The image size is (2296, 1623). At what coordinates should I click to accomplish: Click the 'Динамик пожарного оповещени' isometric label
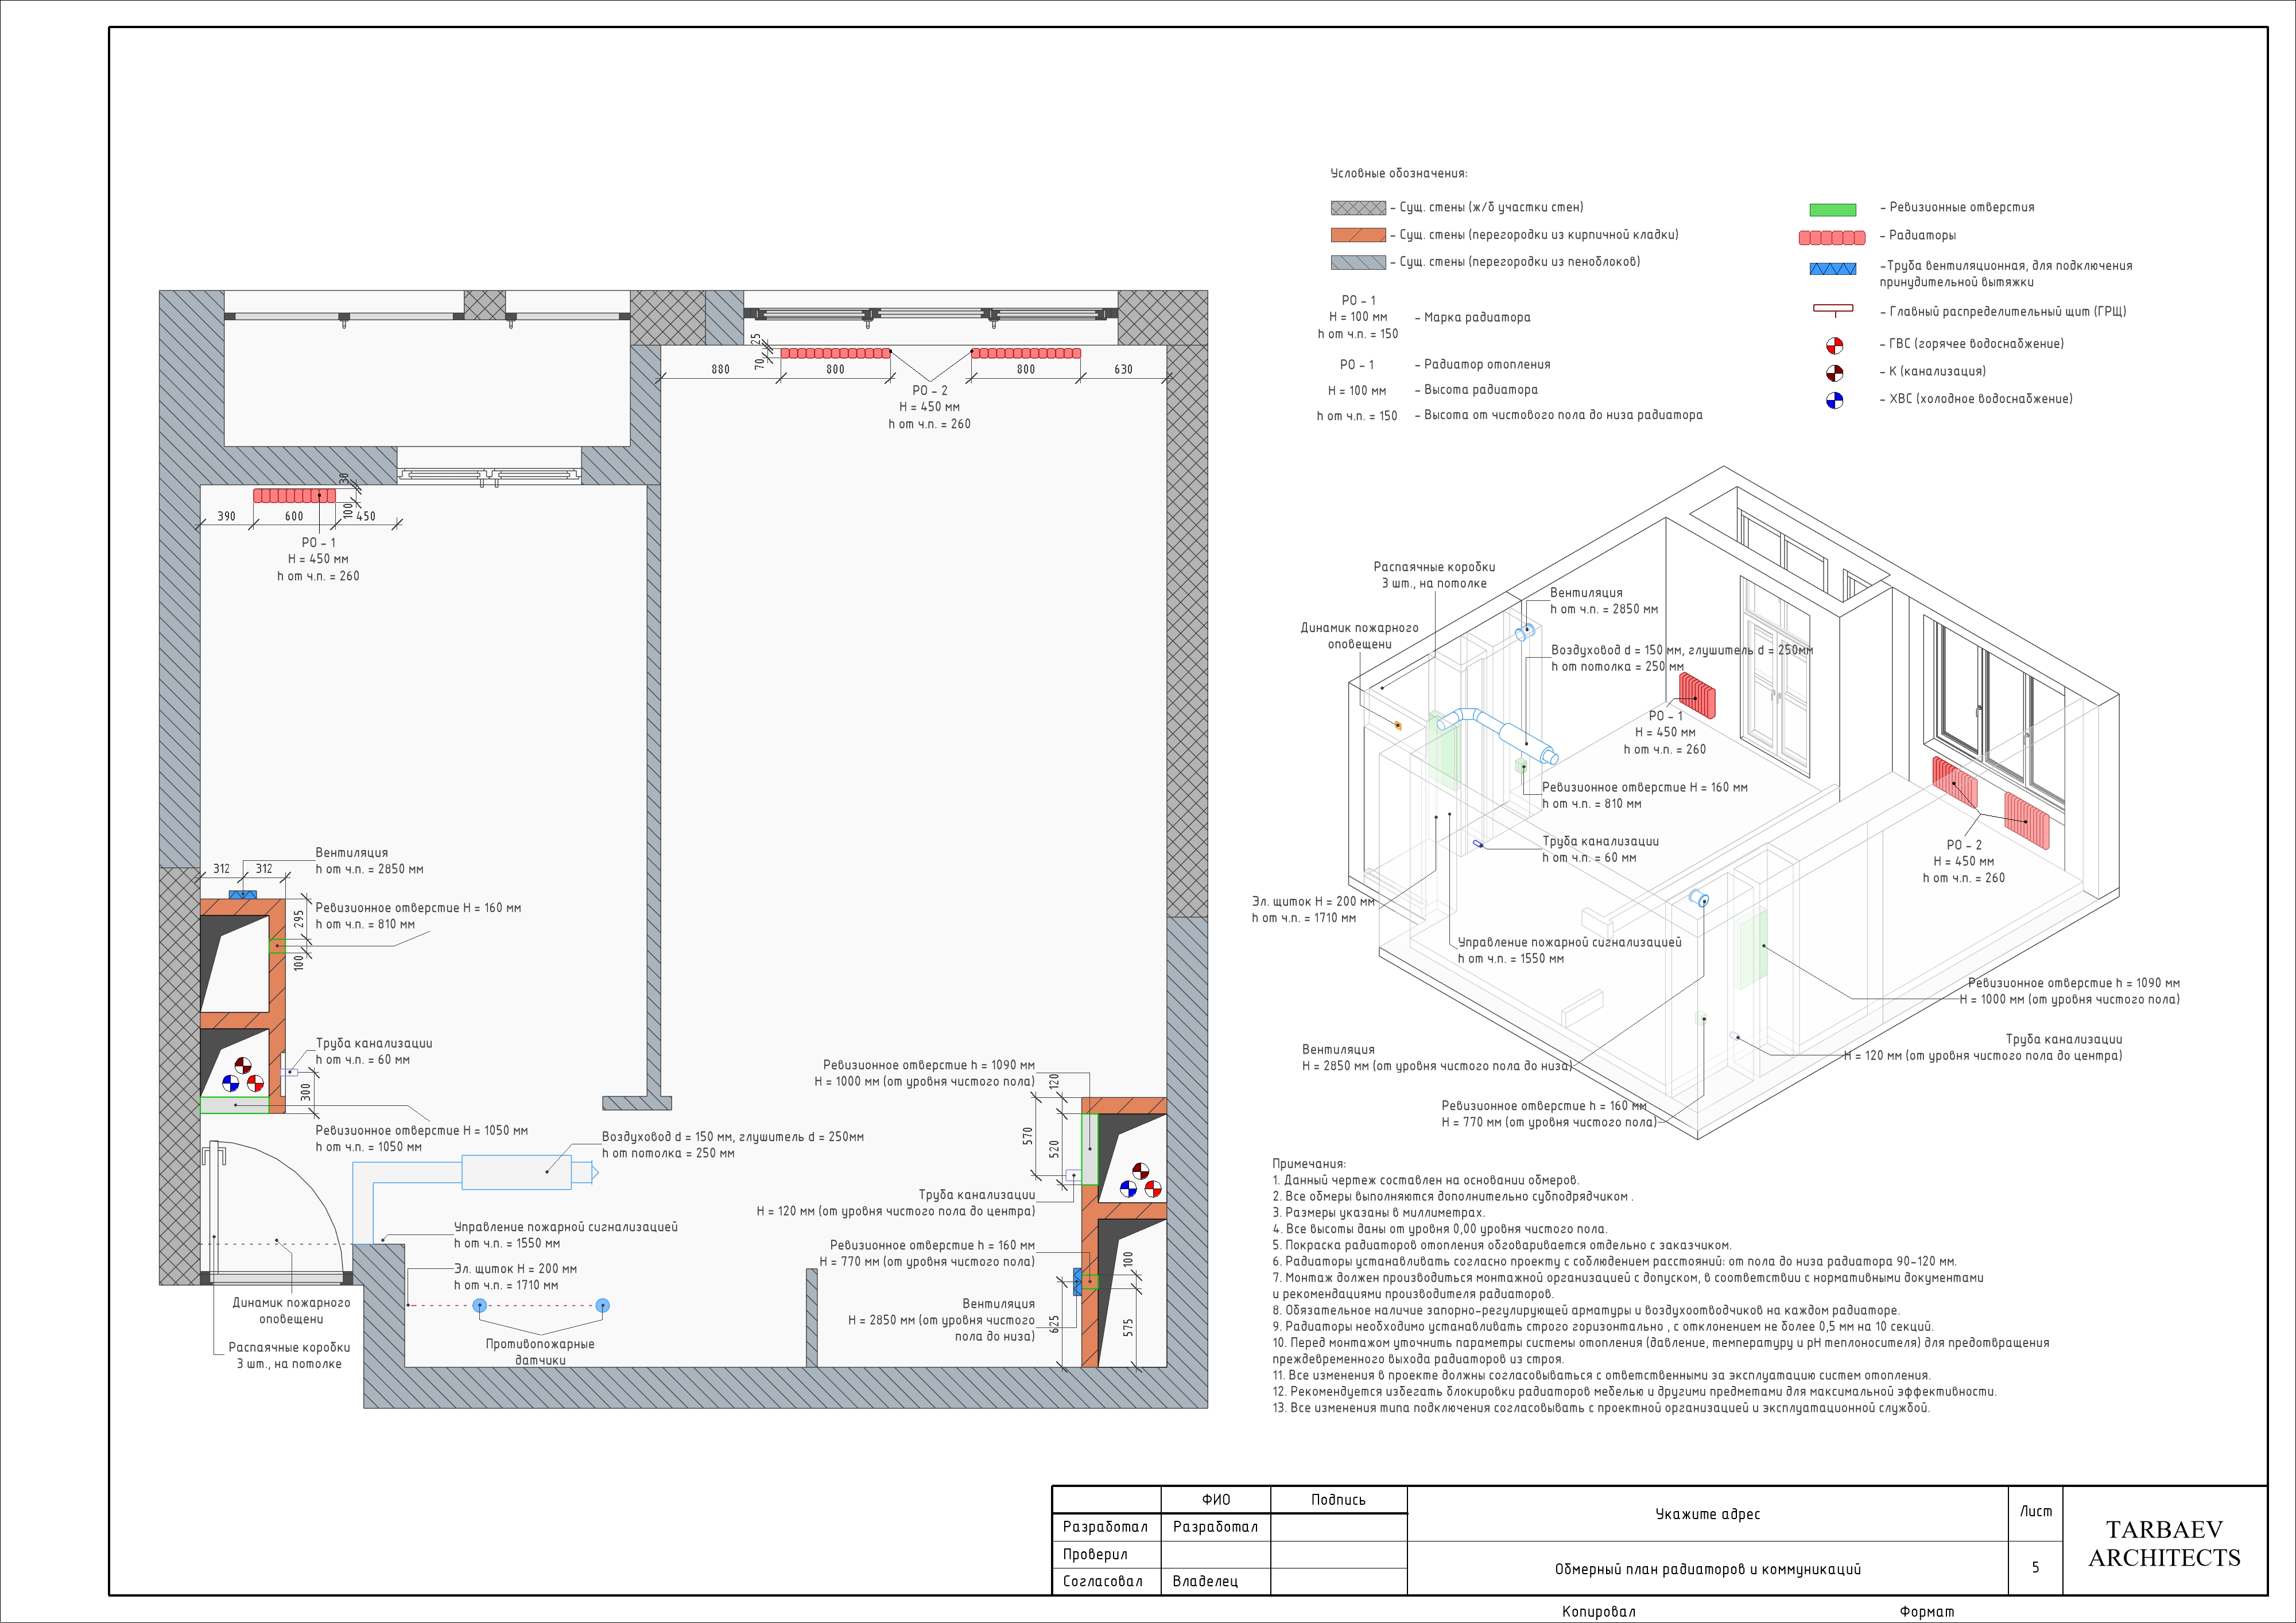[x=1359, y=636]
